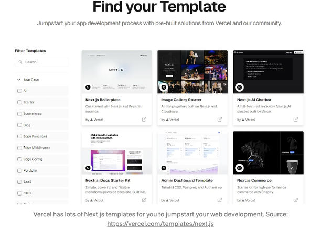This screenshot has width=321, height=228.
Task: Check the Edge Config filter checkbox
Action: point(19,159)
